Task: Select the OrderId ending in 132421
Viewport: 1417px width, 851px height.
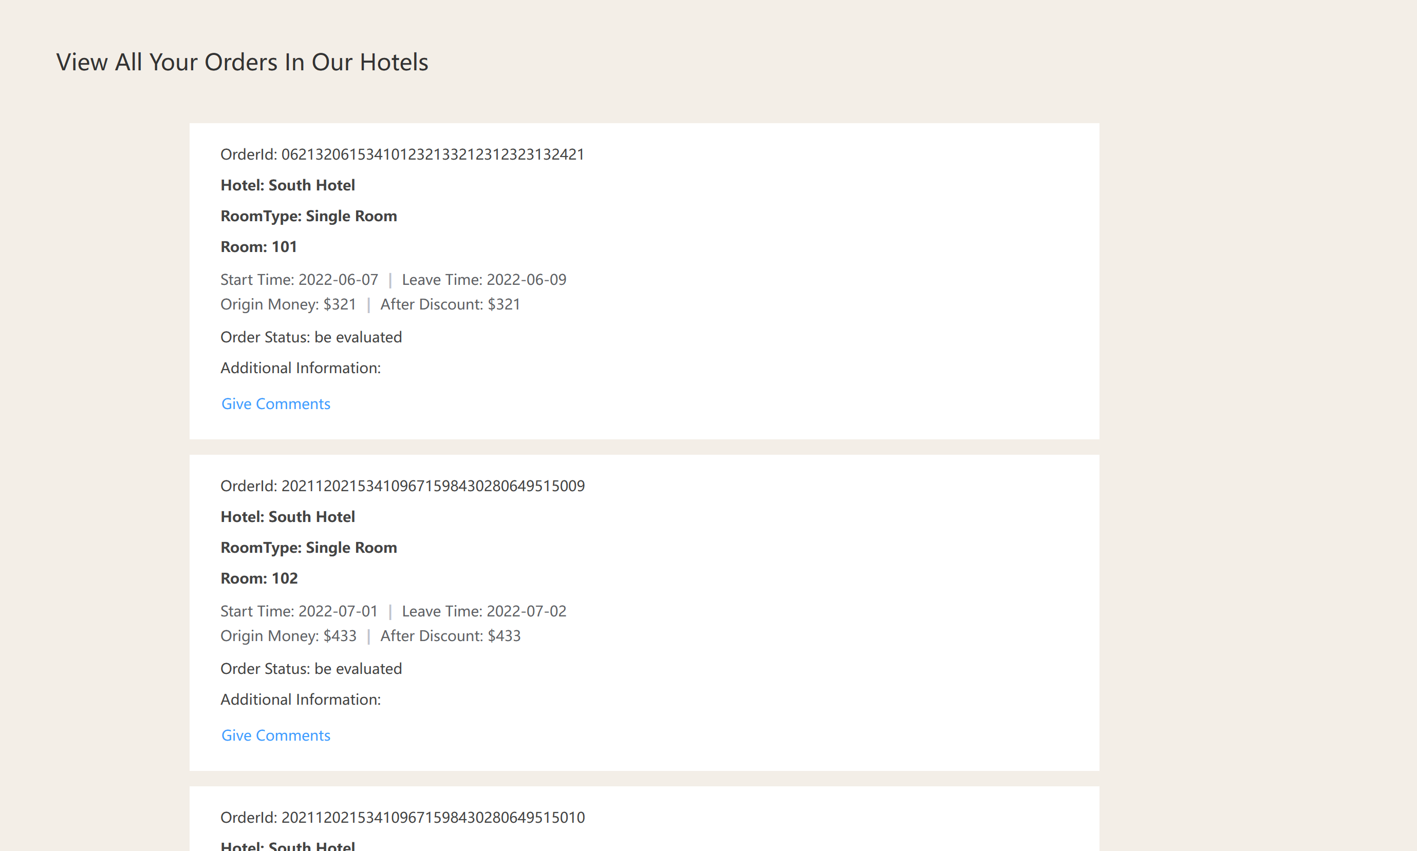Action: click(x=402, y=154)
